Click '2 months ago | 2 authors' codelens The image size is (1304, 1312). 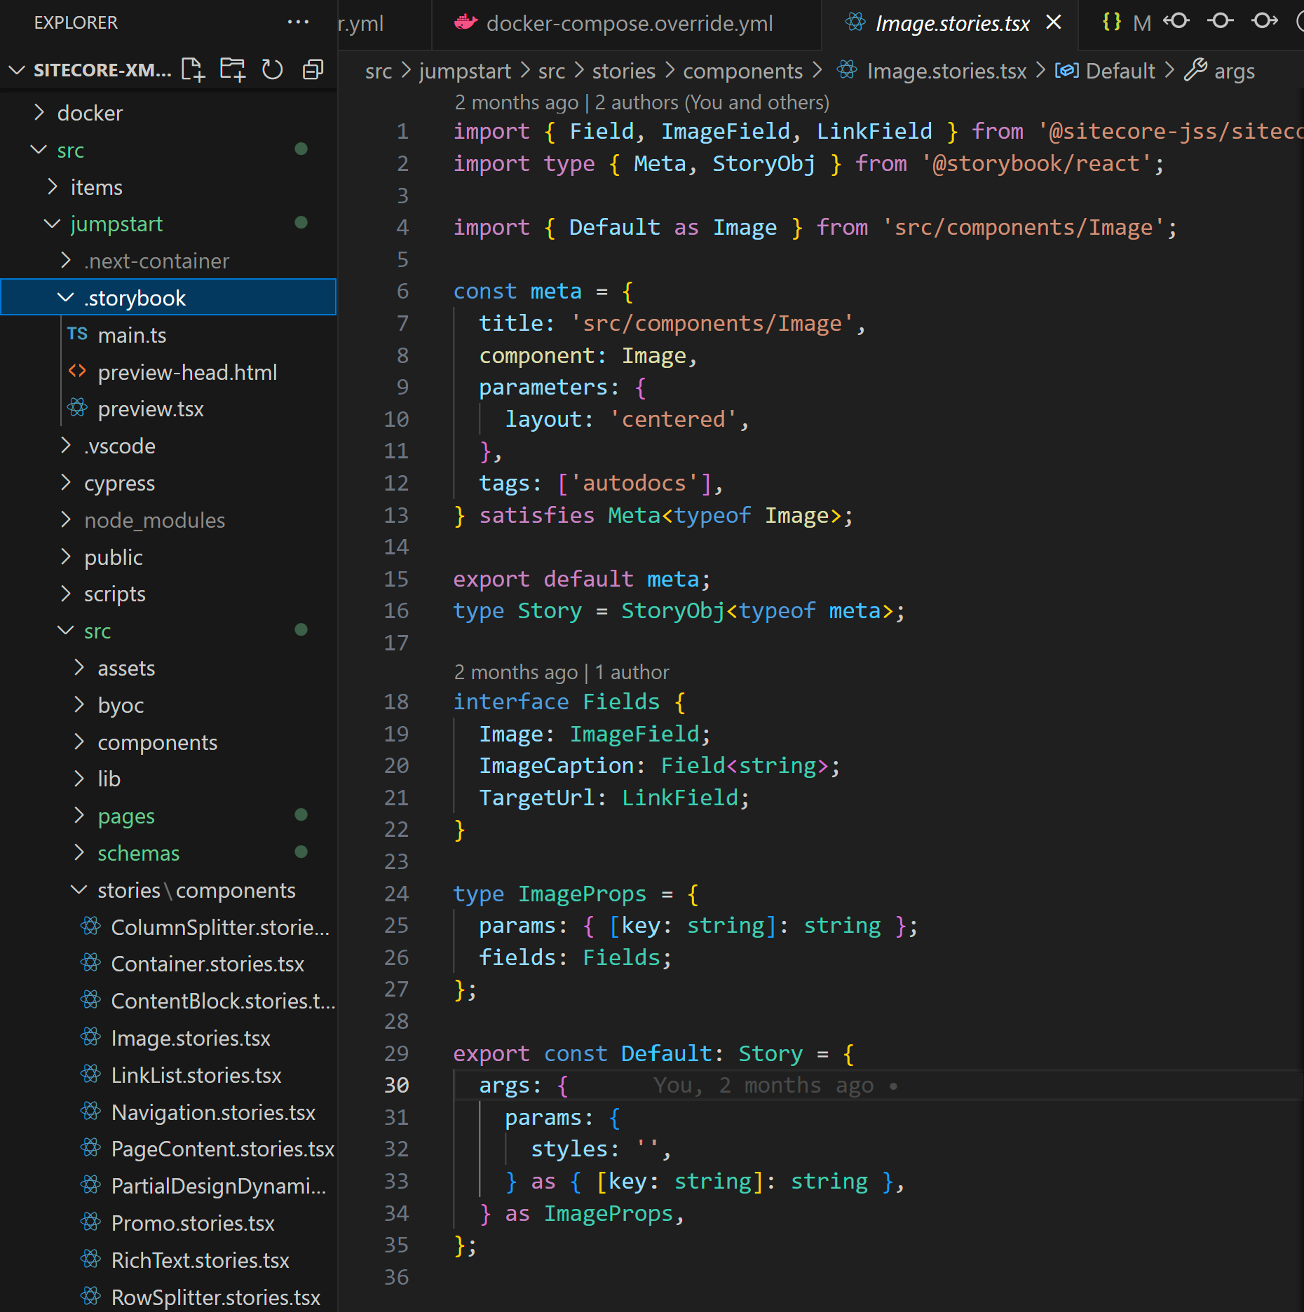point(641,102)
